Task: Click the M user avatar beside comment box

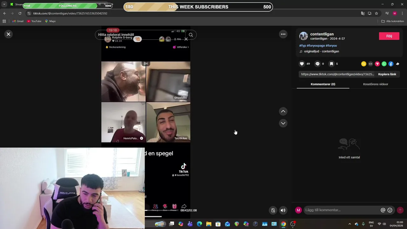Action: click(298, 210)
